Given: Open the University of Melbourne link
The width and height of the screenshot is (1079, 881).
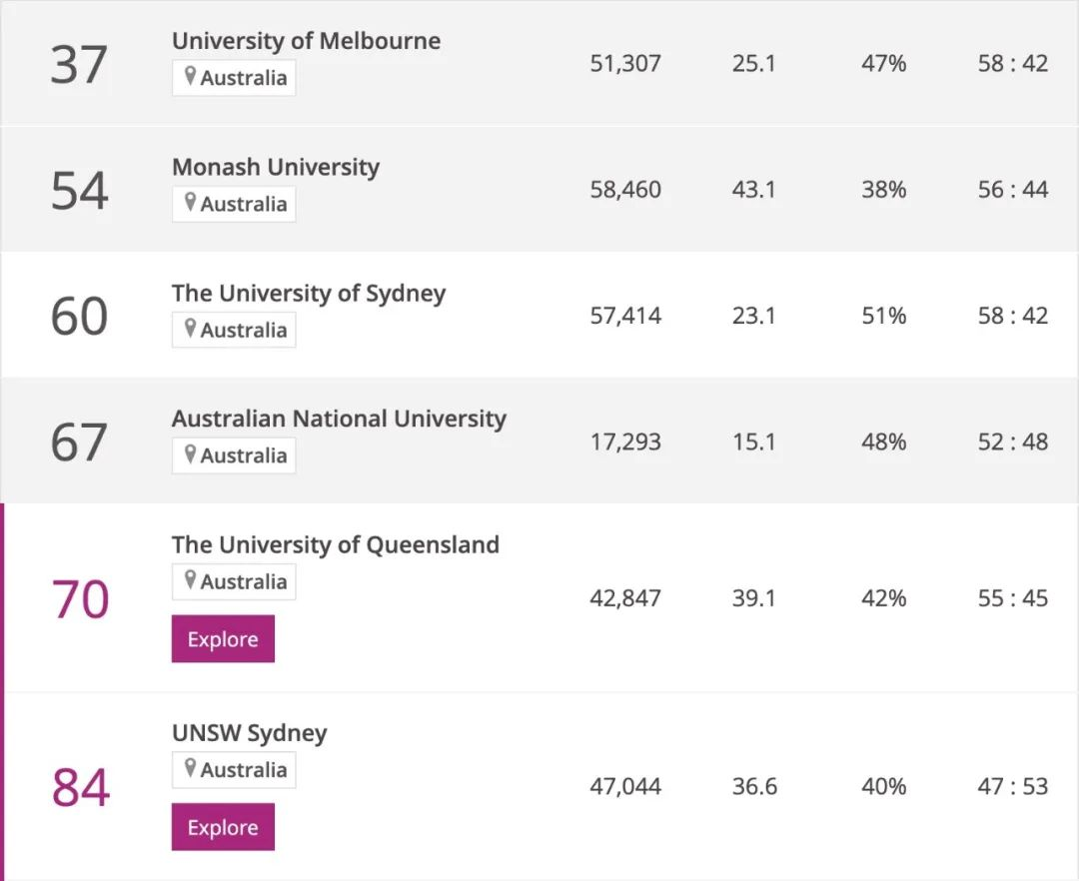Looking at the screenshot, I should (306, 41).
